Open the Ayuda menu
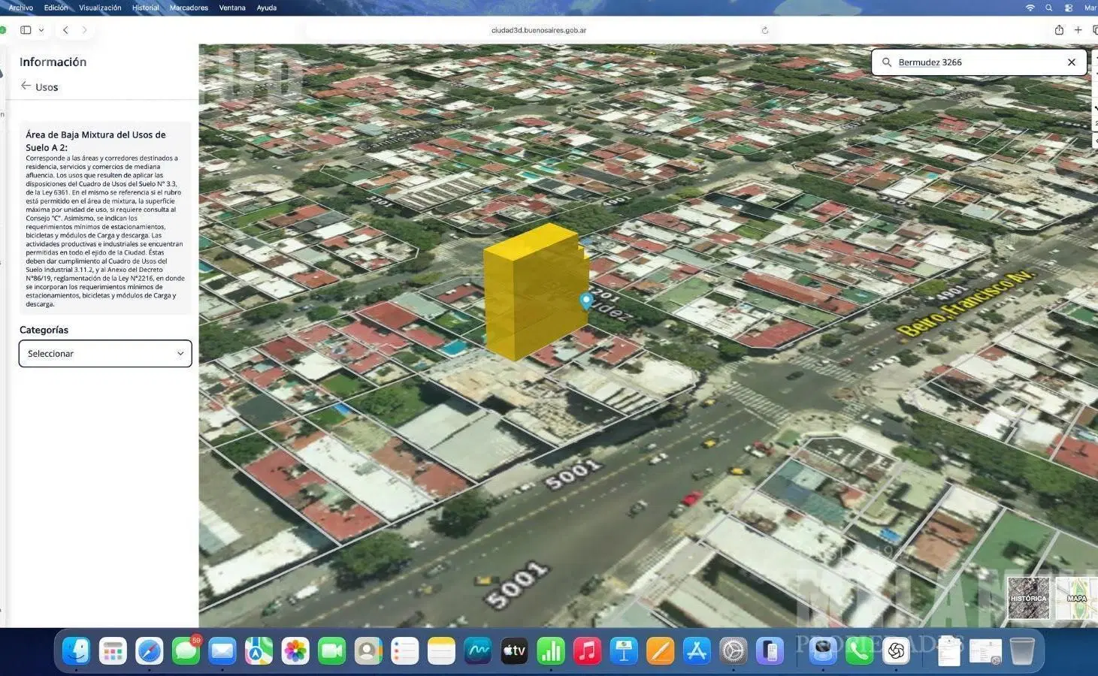The image size is (1098, 676). (267, 8)
